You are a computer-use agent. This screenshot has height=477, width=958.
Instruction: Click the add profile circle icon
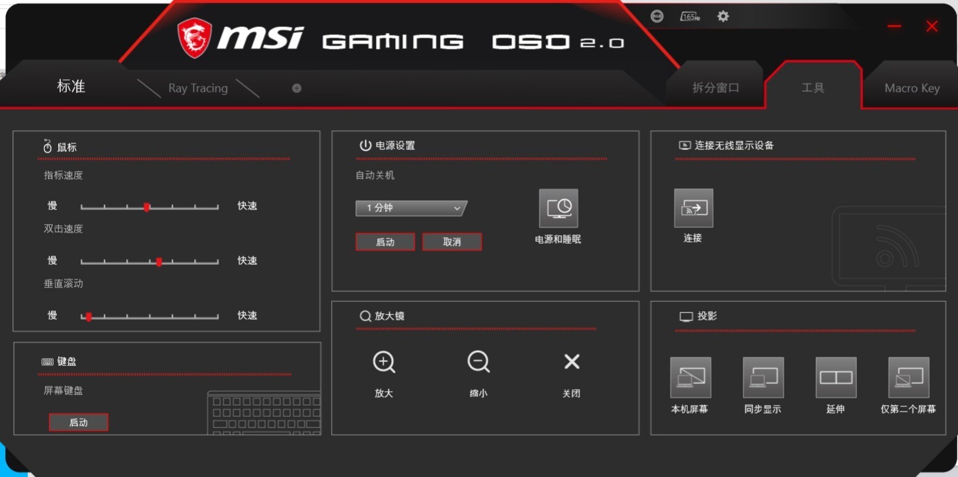tap(297, 88)
